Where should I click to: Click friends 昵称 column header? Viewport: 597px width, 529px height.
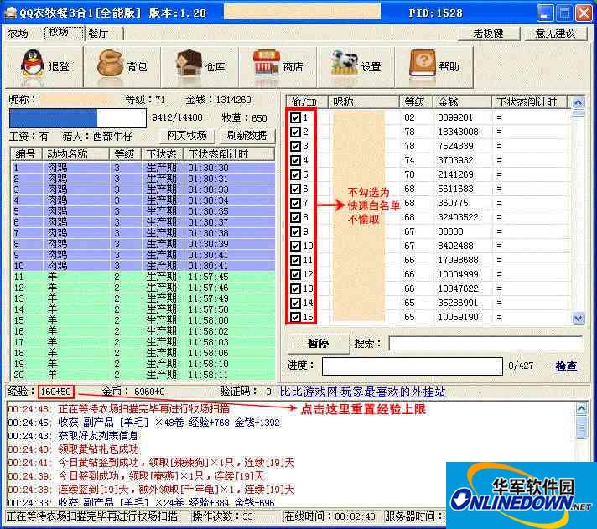coord(363,102)
